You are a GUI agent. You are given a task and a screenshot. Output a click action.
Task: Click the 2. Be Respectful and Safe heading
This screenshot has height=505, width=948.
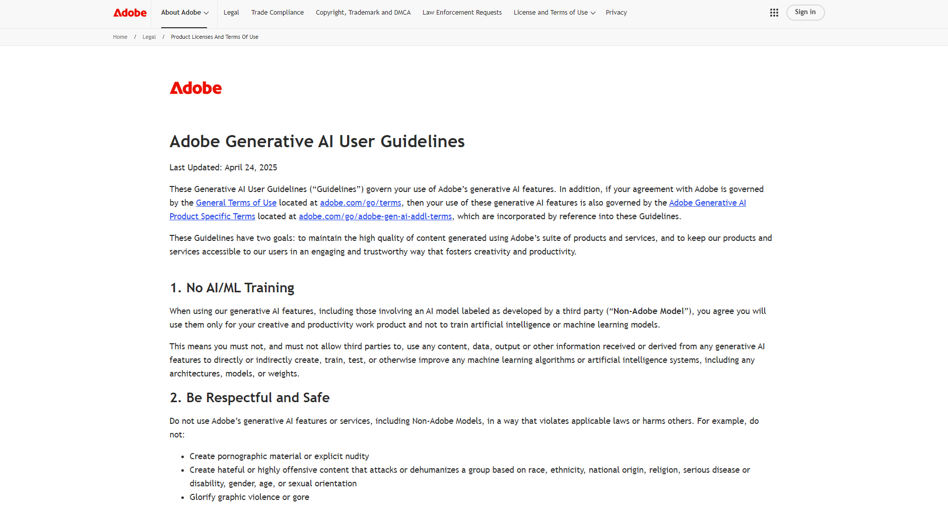coord(250,398)
